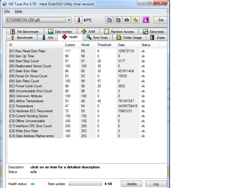Click the camera save screenshot icon
This screenshot has height=188, width=226.
(x=127, y=20)
